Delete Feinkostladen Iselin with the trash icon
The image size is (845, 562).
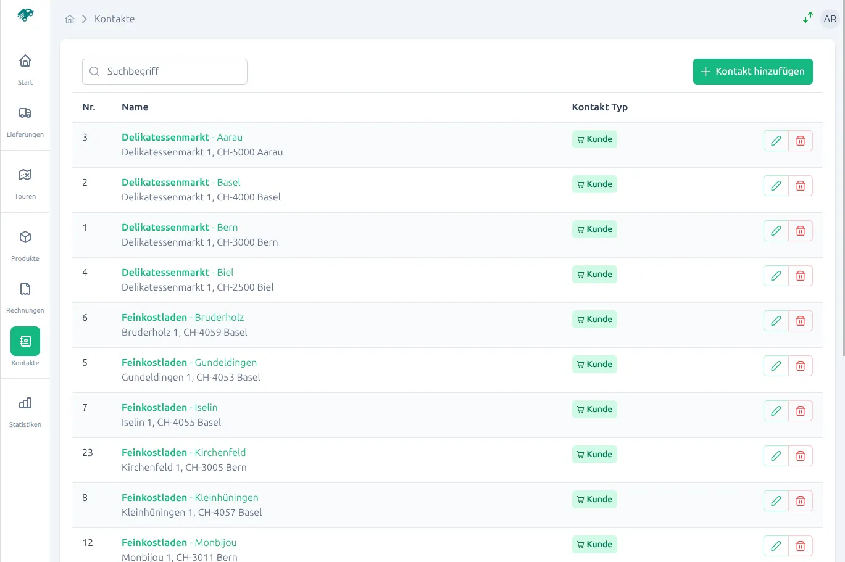coord(801,410)
